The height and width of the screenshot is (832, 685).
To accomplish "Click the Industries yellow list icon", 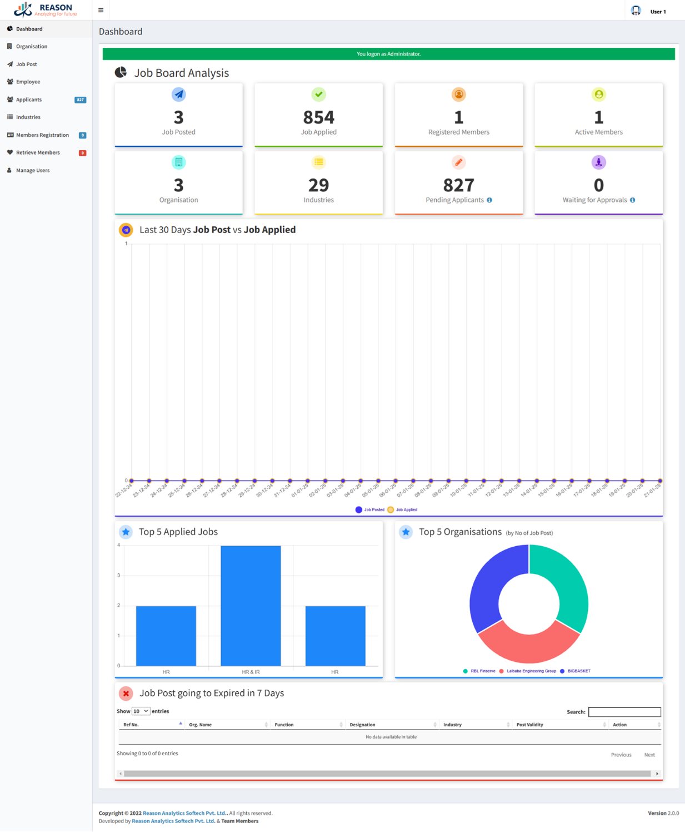I will pos(318,162).
